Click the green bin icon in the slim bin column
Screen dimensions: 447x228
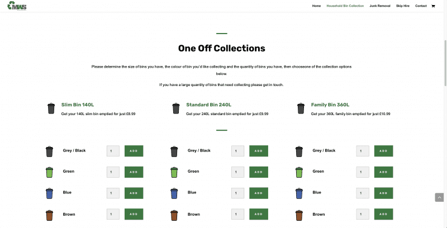point(50,172)
